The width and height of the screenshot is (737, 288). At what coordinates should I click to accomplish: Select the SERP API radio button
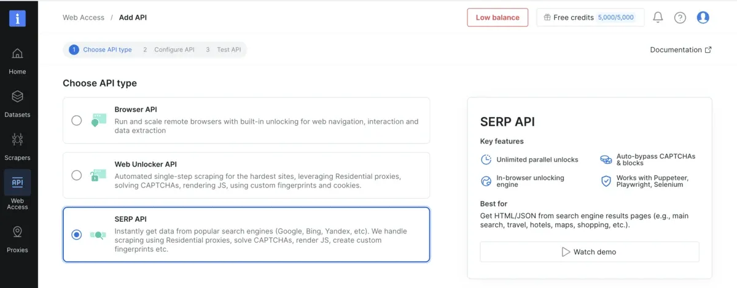[x=76, y=235]
